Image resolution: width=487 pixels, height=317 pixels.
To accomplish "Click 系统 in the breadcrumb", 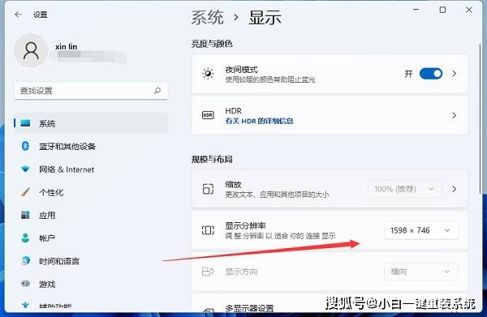I will click(207, 17).
